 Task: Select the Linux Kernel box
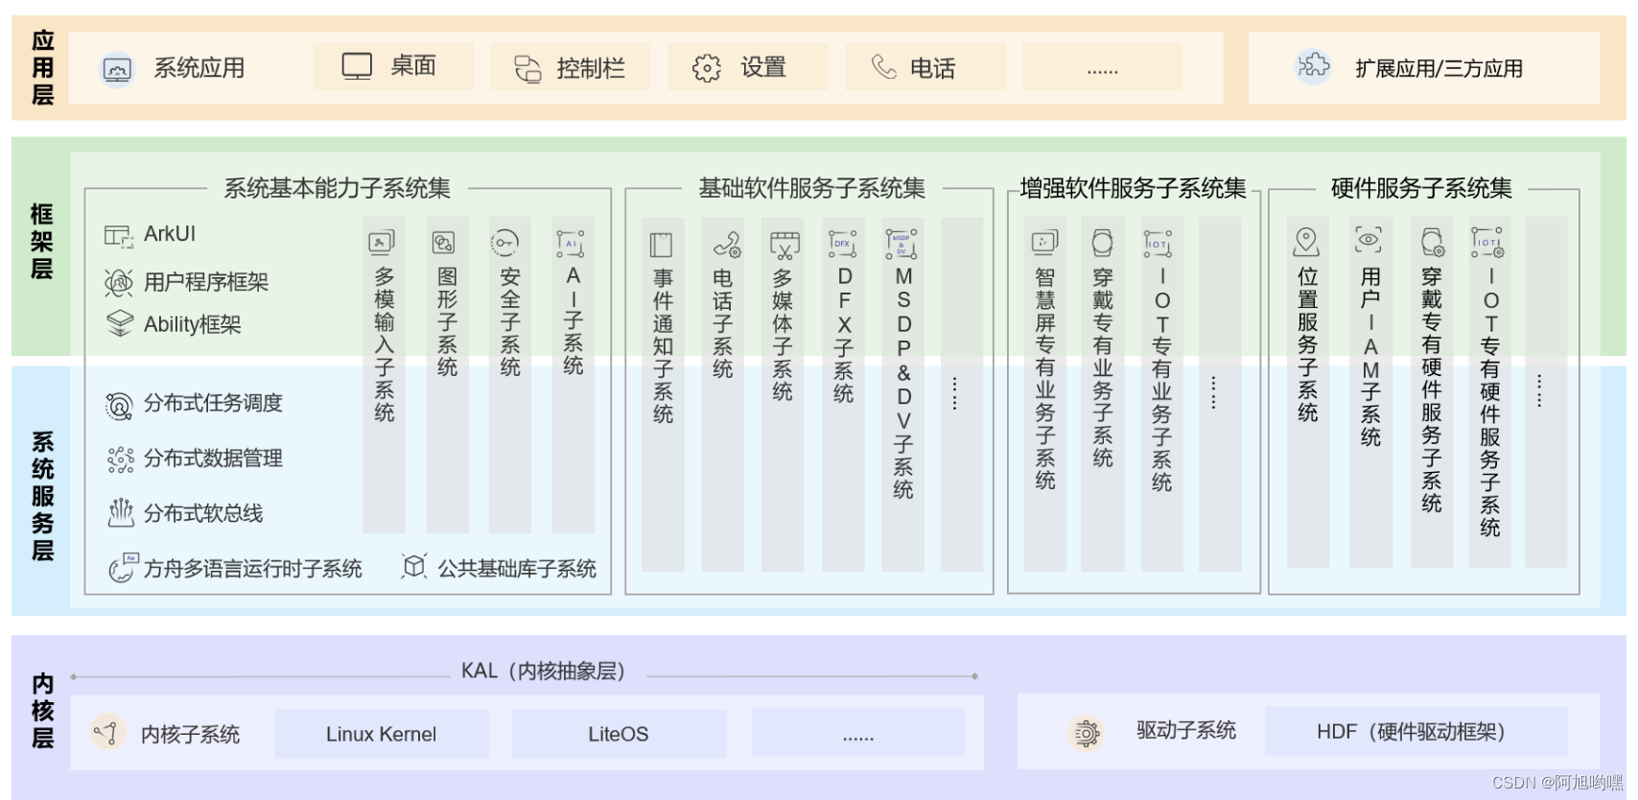pos(382,734)
